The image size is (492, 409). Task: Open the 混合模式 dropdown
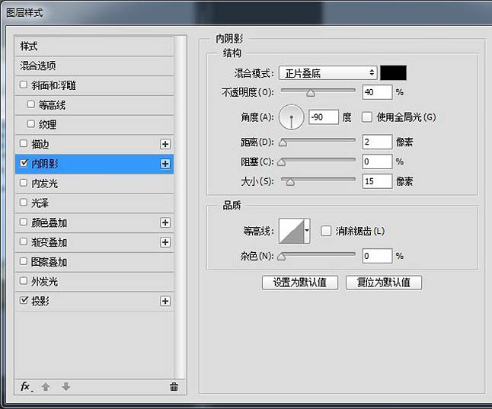327,73
